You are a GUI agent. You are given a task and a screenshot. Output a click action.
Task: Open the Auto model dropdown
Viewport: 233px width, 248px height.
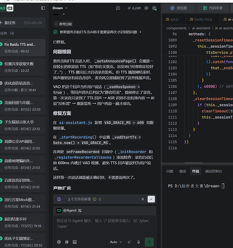(116, 242)
